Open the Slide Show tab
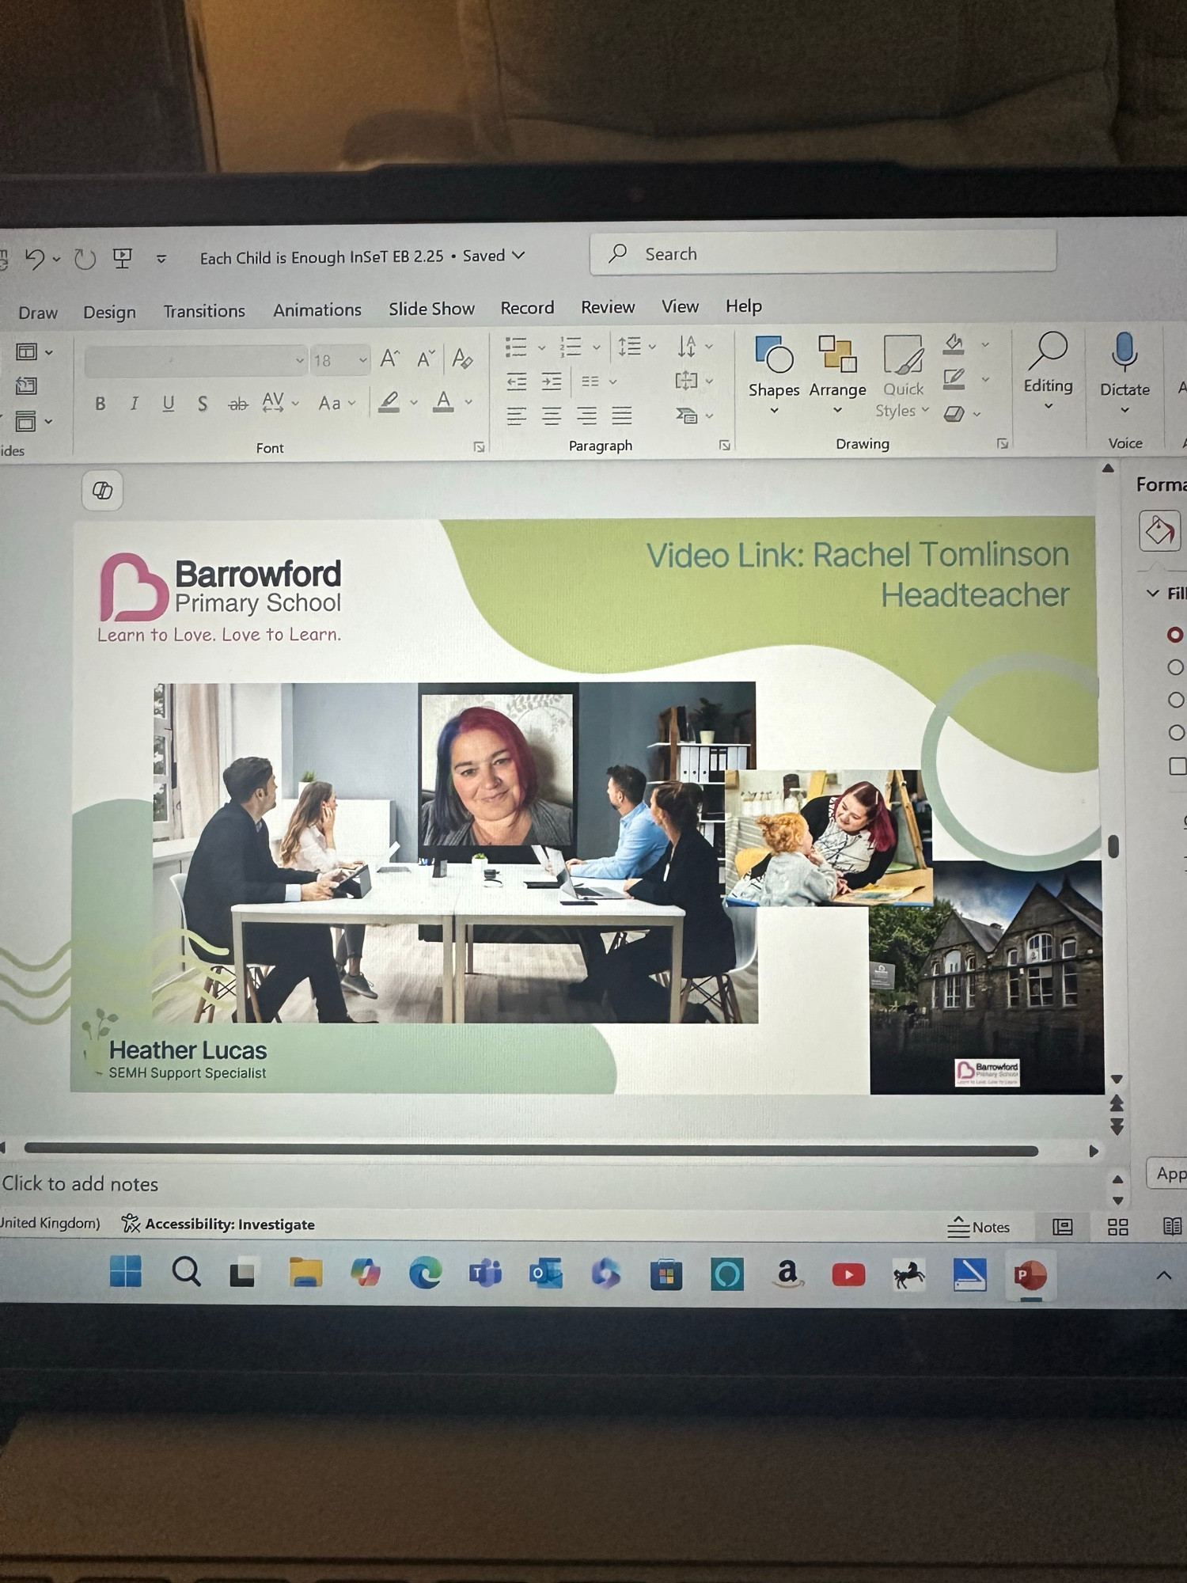The width and height of the screenshot is (1187, 1583). (x=431, y=309)
